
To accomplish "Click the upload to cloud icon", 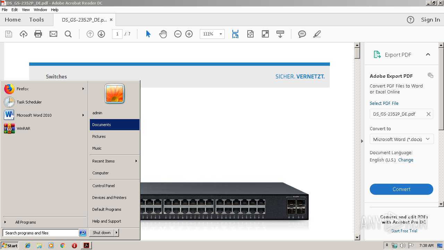I will click(23, 34).
